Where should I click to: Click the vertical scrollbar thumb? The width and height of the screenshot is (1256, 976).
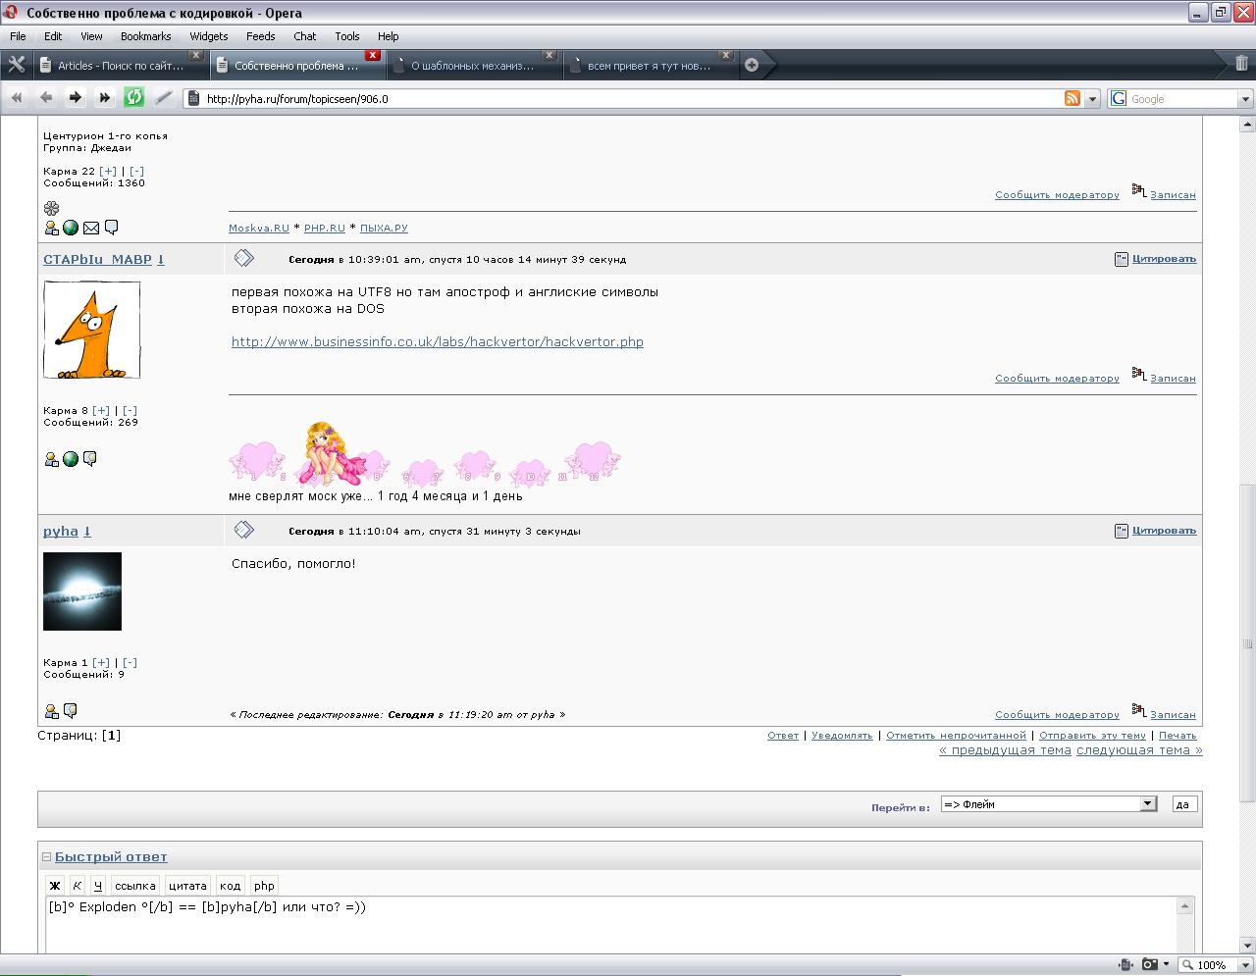(x=1247, y=642)
